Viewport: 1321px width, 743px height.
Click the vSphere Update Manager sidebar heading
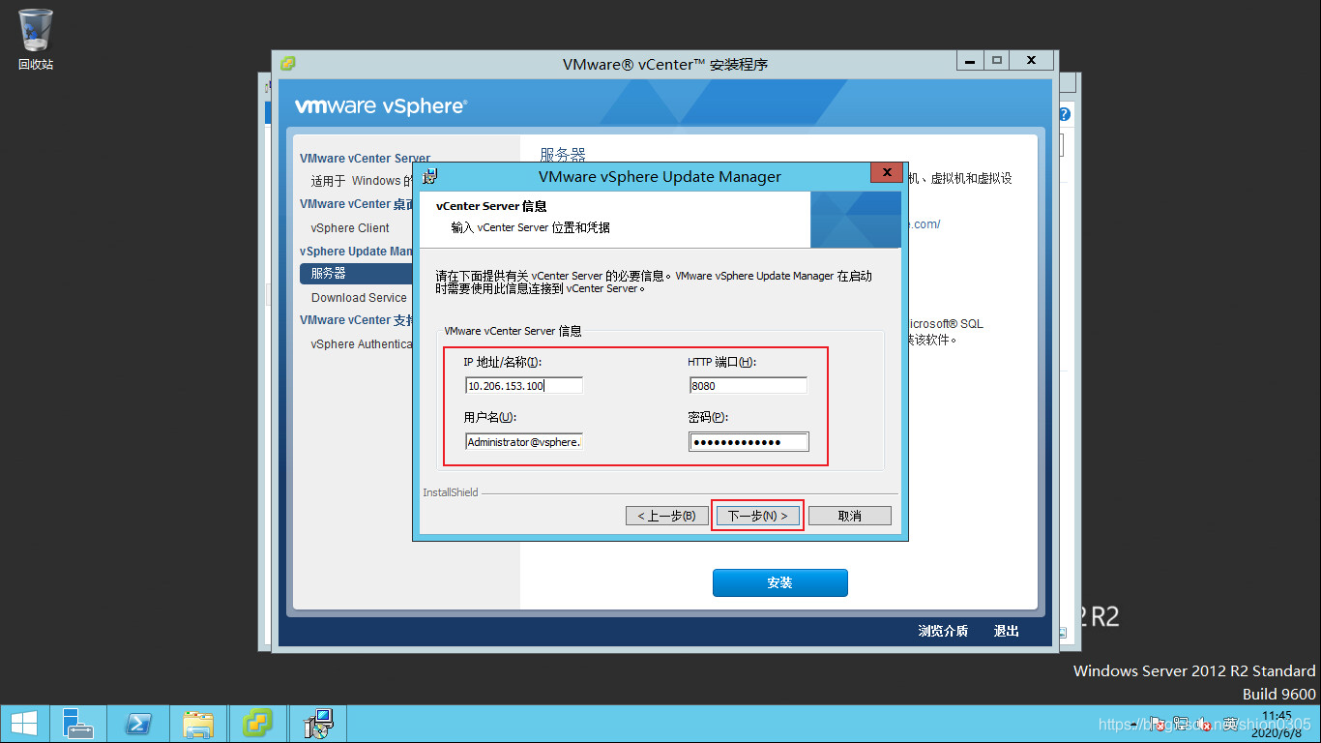356,252
